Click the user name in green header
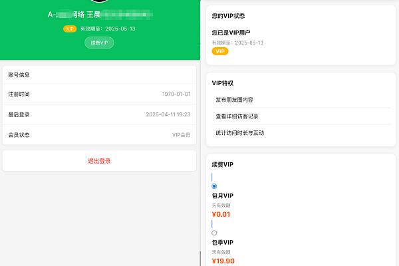This screenshot has height=266, width=399. tap(100, 15)
